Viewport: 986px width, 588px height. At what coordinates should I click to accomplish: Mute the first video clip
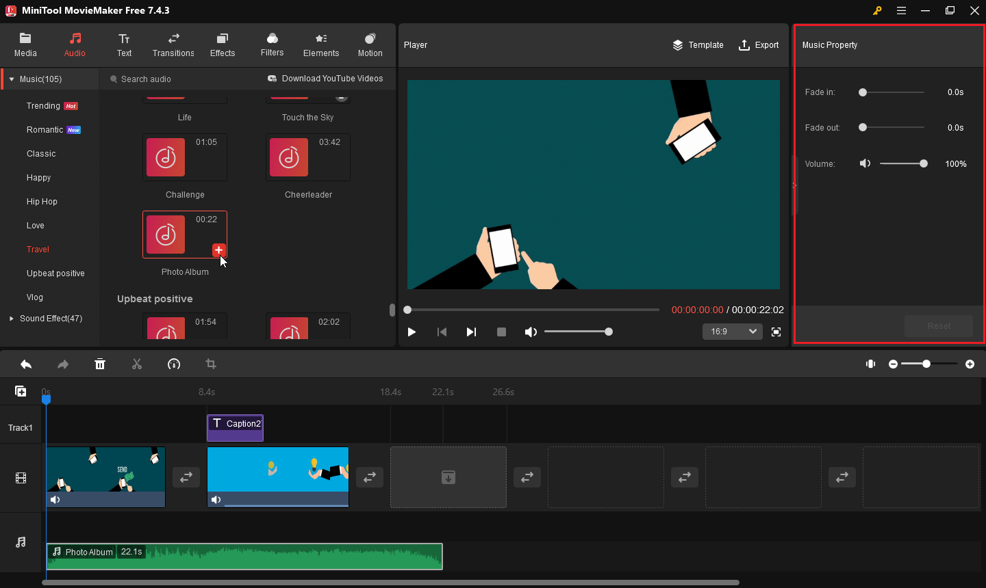coord(55,500)
